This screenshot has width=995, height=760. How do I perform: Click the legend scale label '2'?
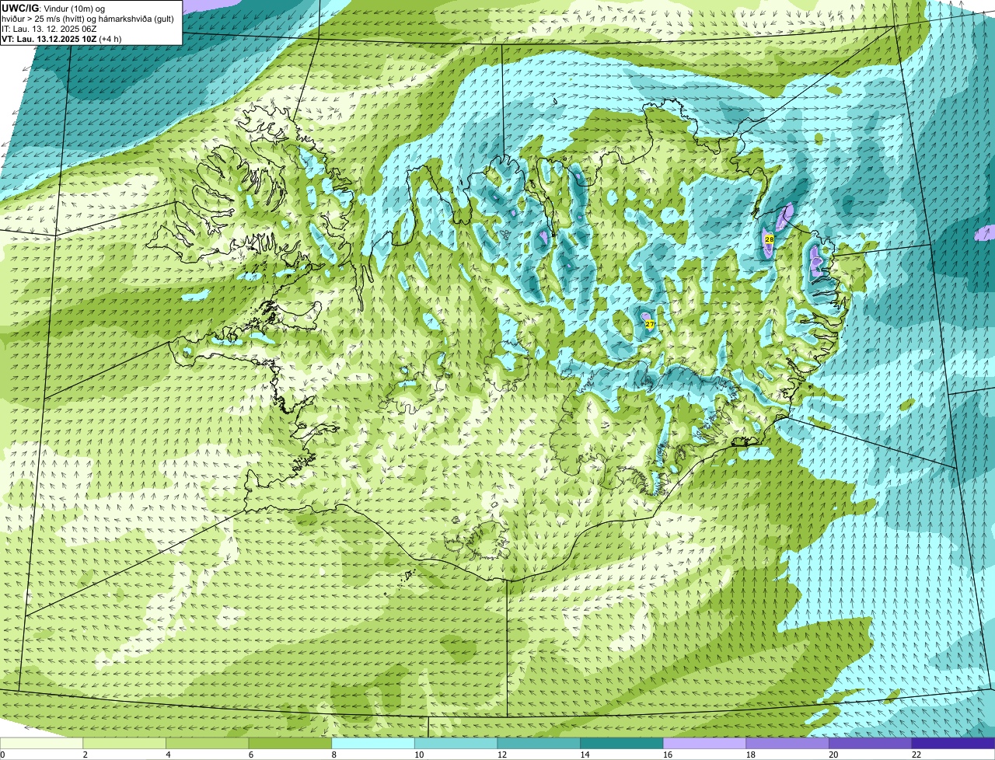(85, 755)
